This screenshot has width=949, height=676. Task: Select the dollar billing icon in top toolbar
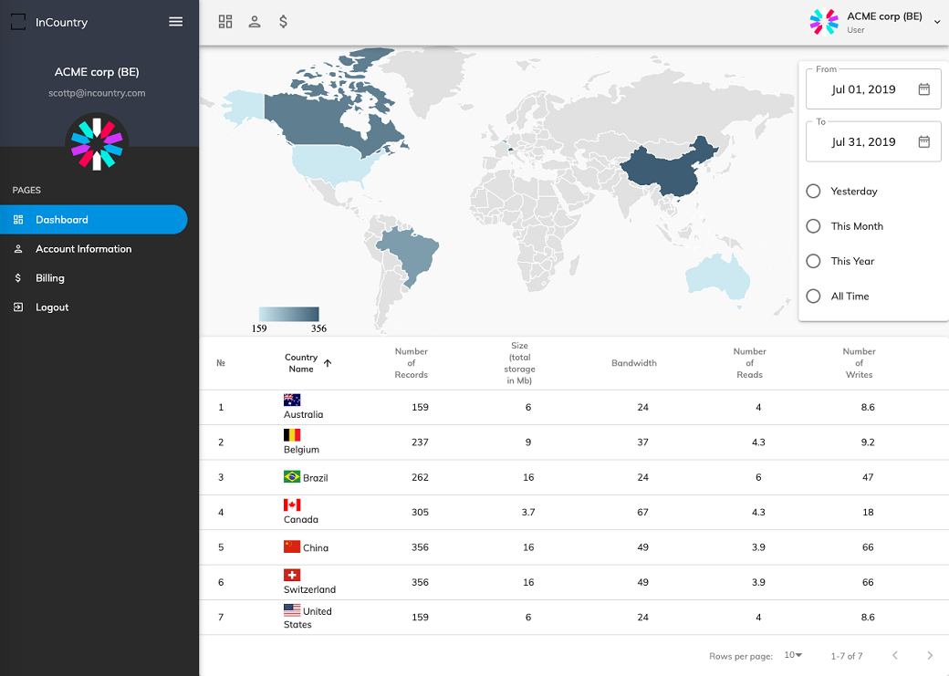[283, 21]
